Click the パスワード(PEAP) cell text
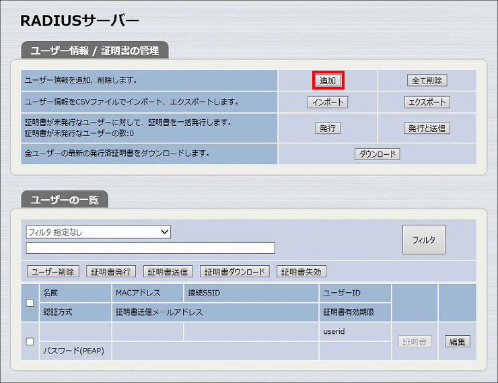 73,351
